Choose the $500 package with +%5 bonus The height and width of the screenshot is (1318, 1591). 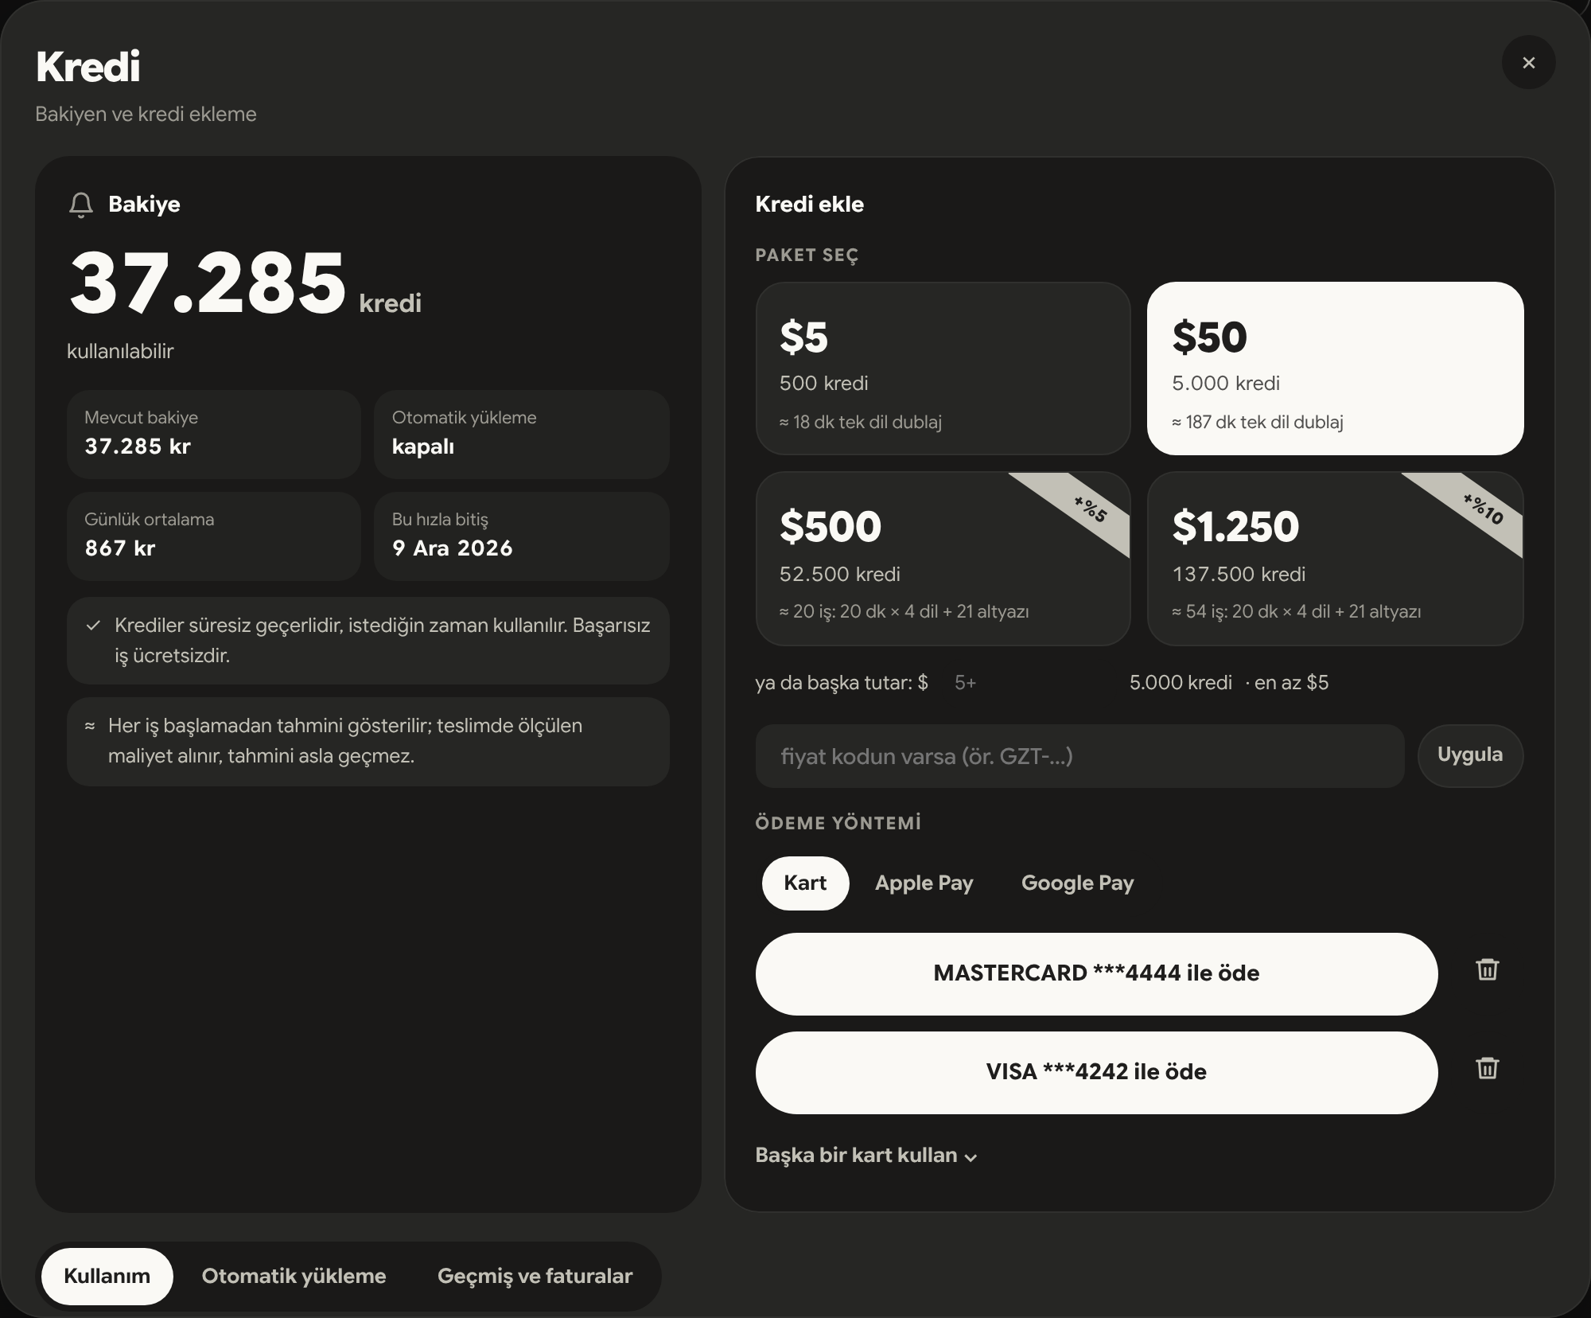click(943, 559)
